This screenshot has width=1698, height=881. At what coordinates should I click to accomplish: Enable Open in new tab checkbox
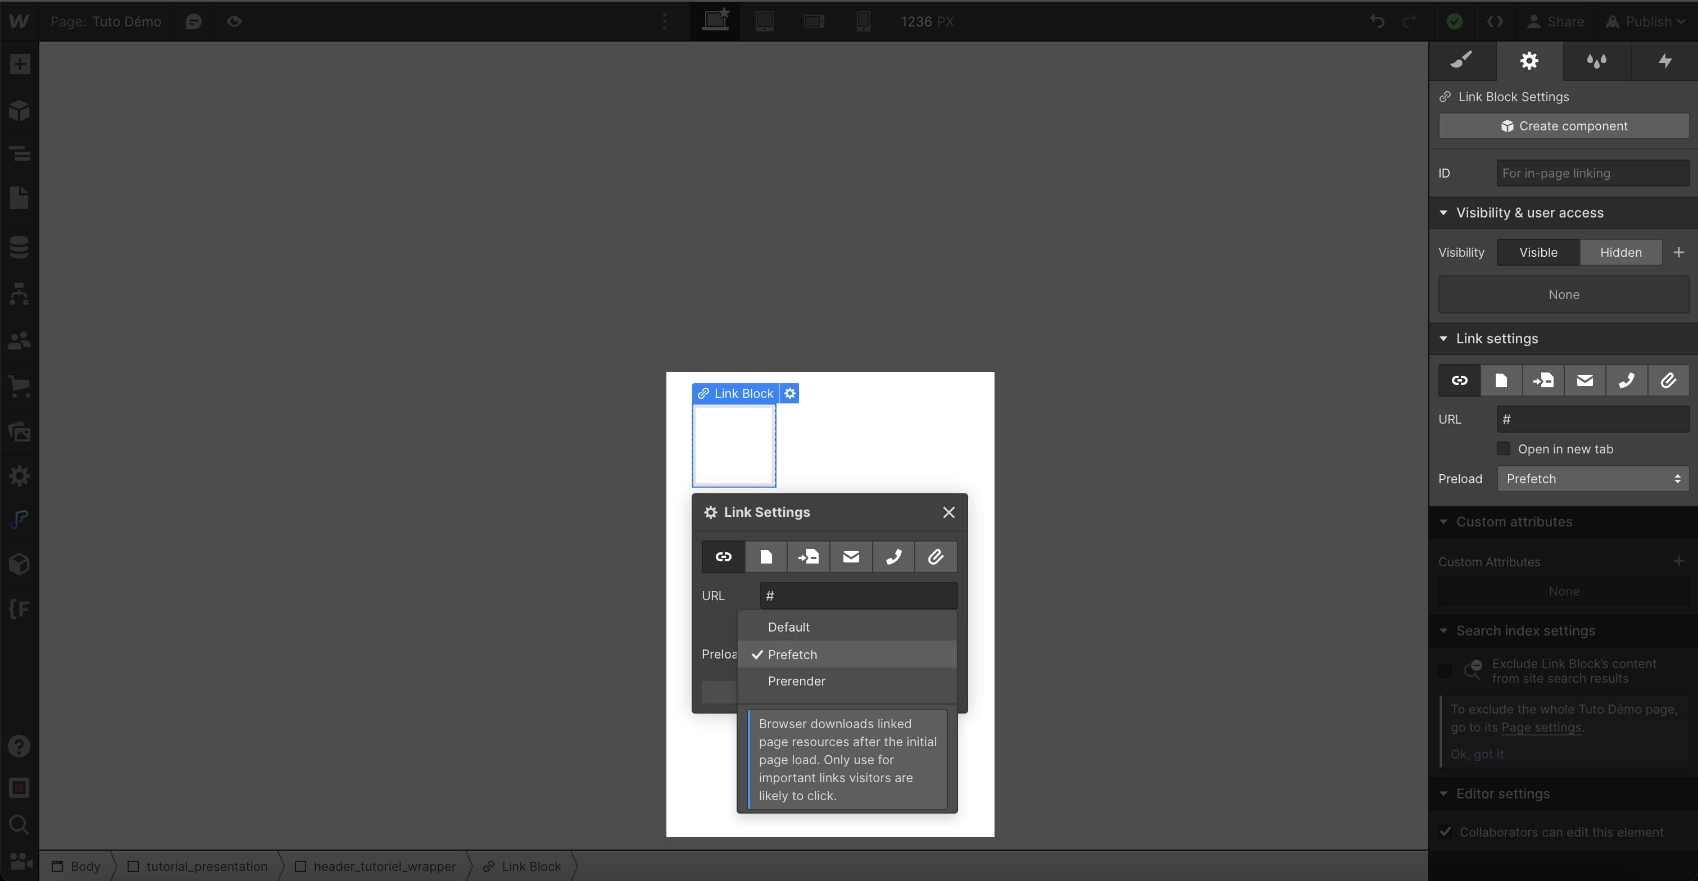pyautogui.click(x=1503, y=449)
